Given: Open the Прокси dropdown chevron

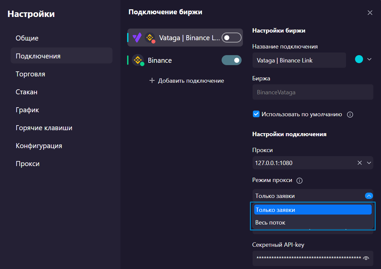Looking at the screenshot, I should click(x=369, y=163).
